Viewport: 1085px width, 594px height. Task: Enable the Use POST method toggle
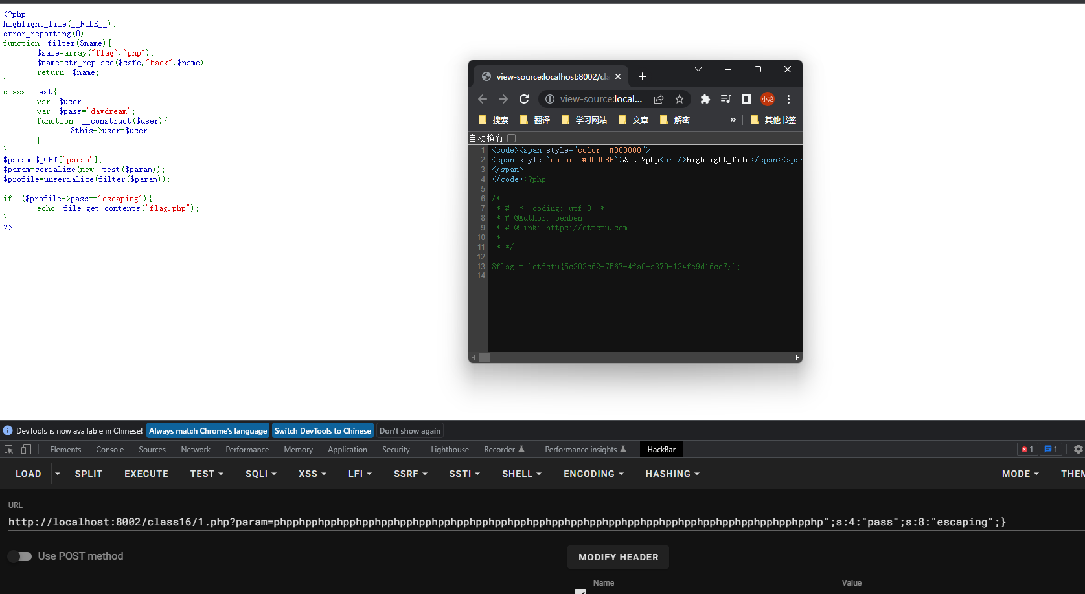20,556
